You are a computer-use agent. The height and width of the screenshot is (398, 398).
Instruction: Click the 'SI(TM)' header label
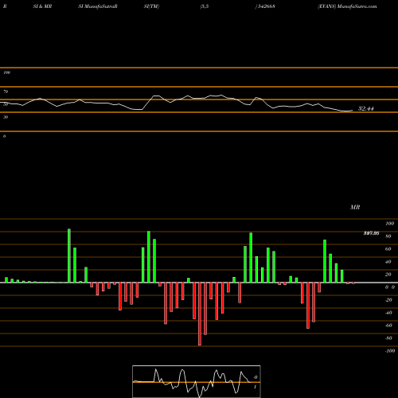tap(151, 6)
